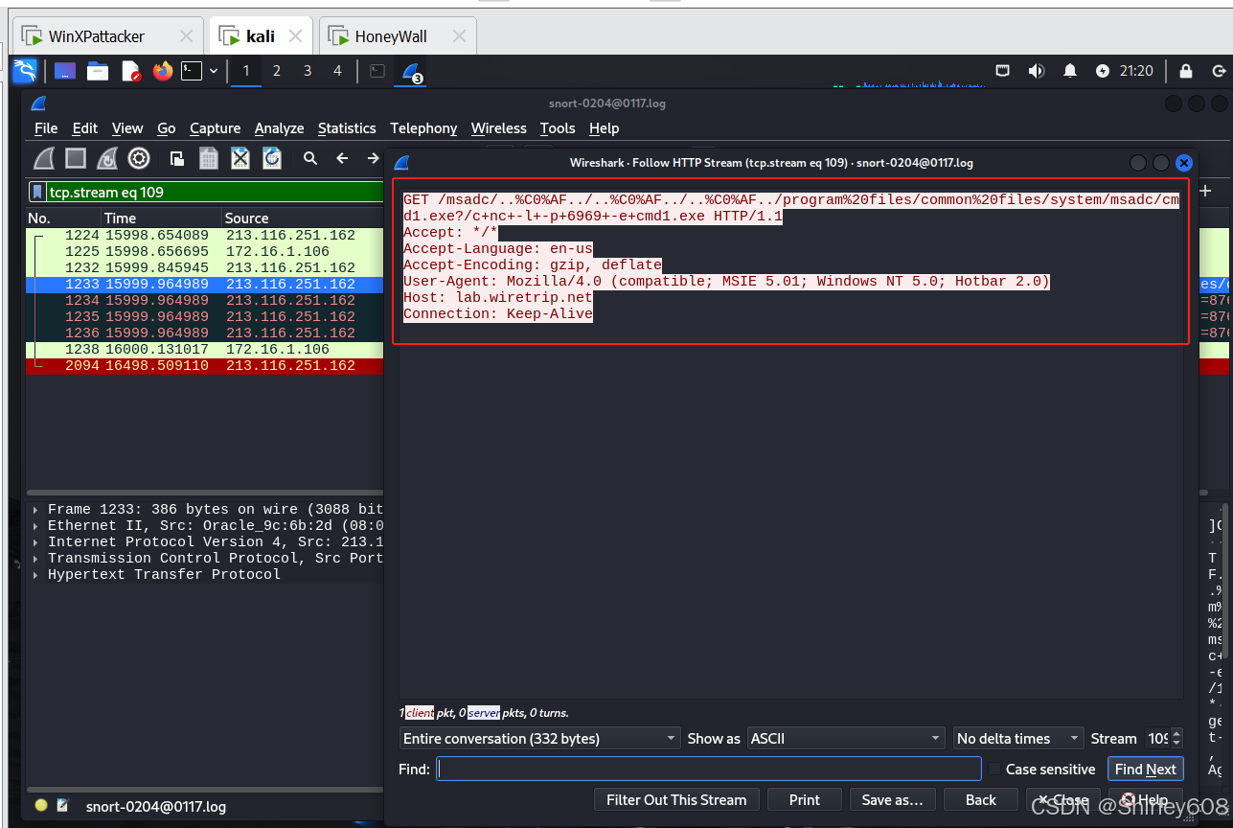Switch to the WinXPattacker VM tab

108,36
